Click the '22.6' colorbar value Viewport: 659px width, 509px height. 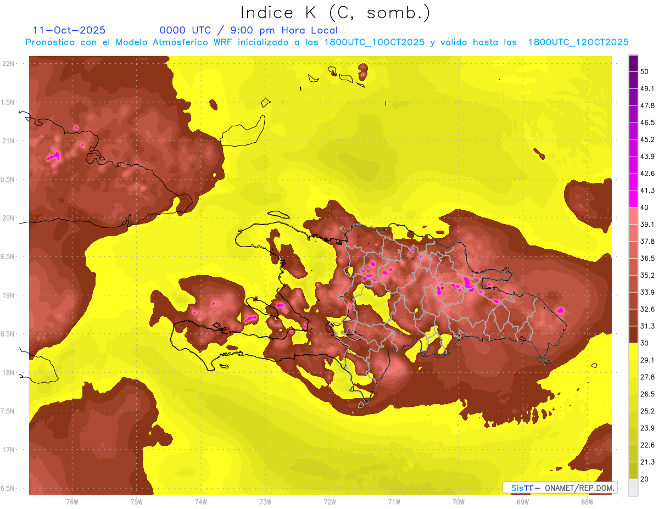click(x=647, y=445)
